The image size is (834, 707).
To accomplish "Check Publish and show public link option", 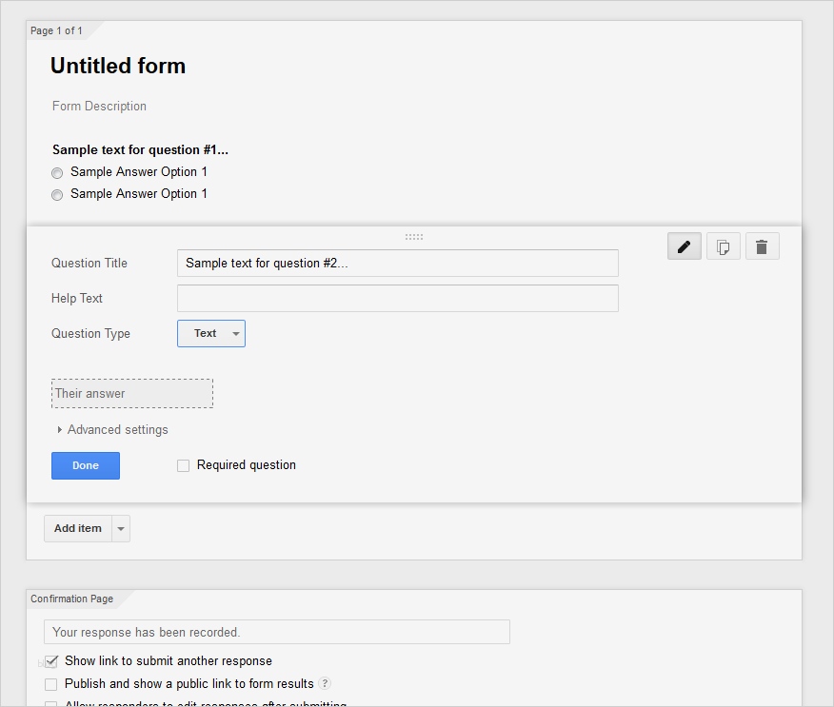I will [x=51, y=684].
